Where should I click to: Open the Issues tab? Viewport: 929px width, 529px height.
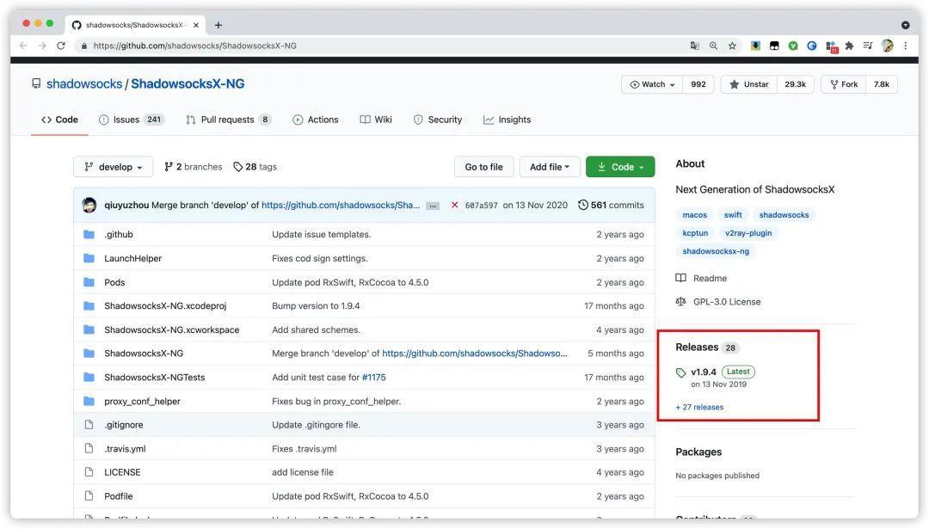131,120
